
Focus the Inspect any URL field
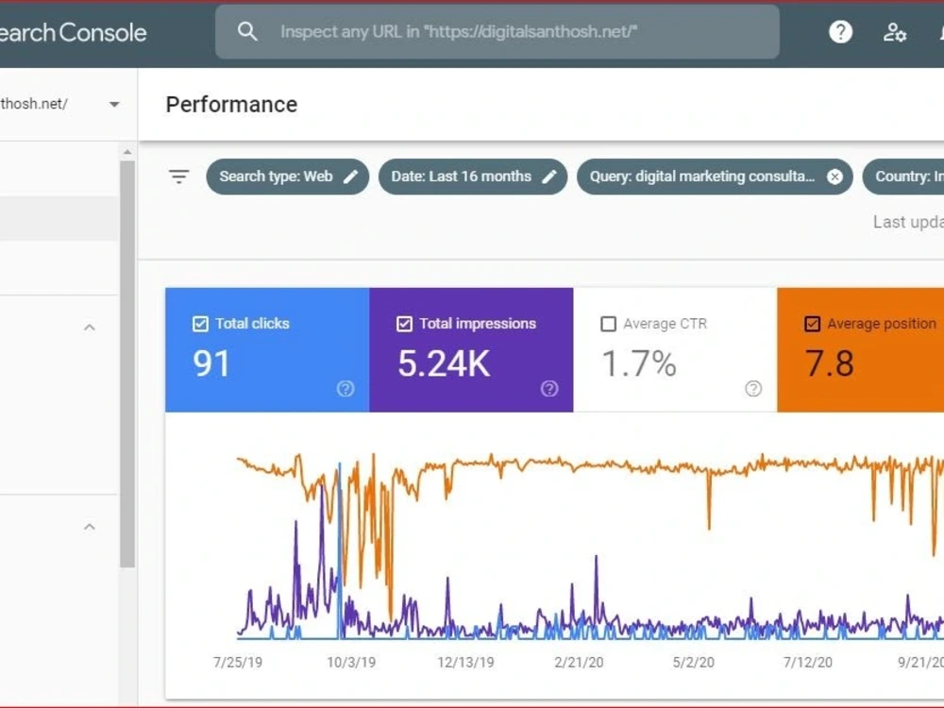click(x=497, y=32)
